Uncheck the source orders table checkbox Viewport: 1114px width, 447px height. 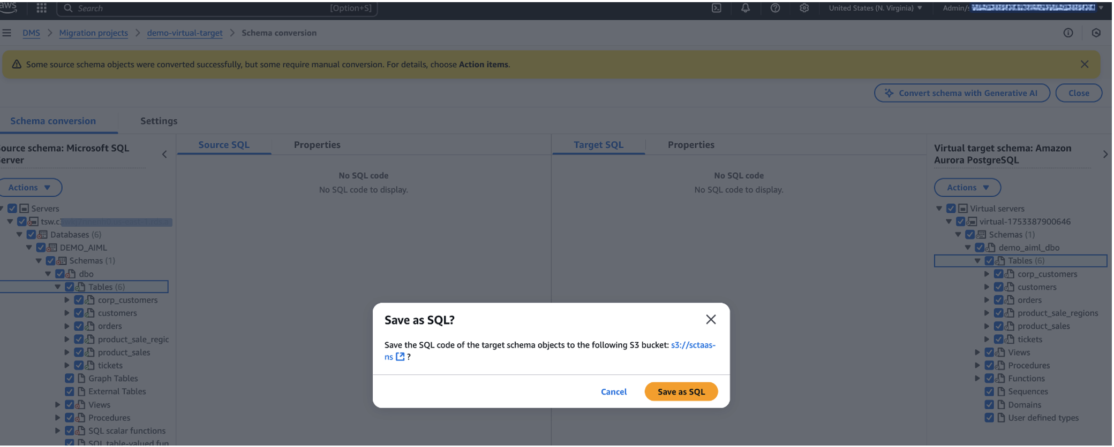(79, 326)
